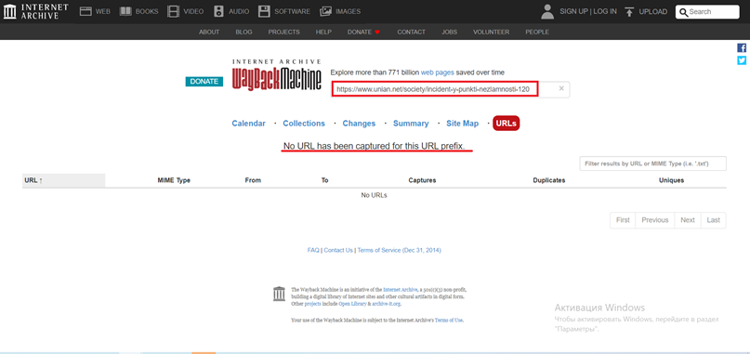The width and height of the screenshot is (750, 354).
Task: Open the archive-it.org link
Action: tap(386, 304)
